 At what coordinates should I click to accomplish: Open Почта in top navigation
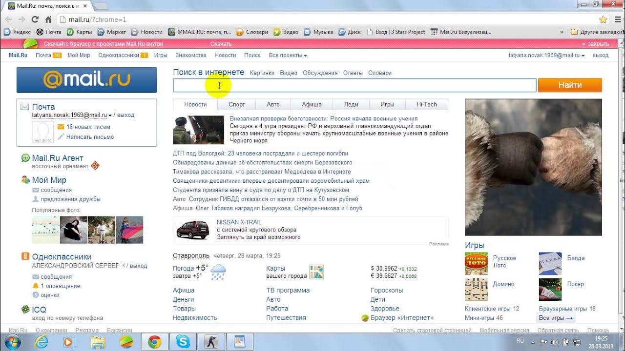click(43, 55)
